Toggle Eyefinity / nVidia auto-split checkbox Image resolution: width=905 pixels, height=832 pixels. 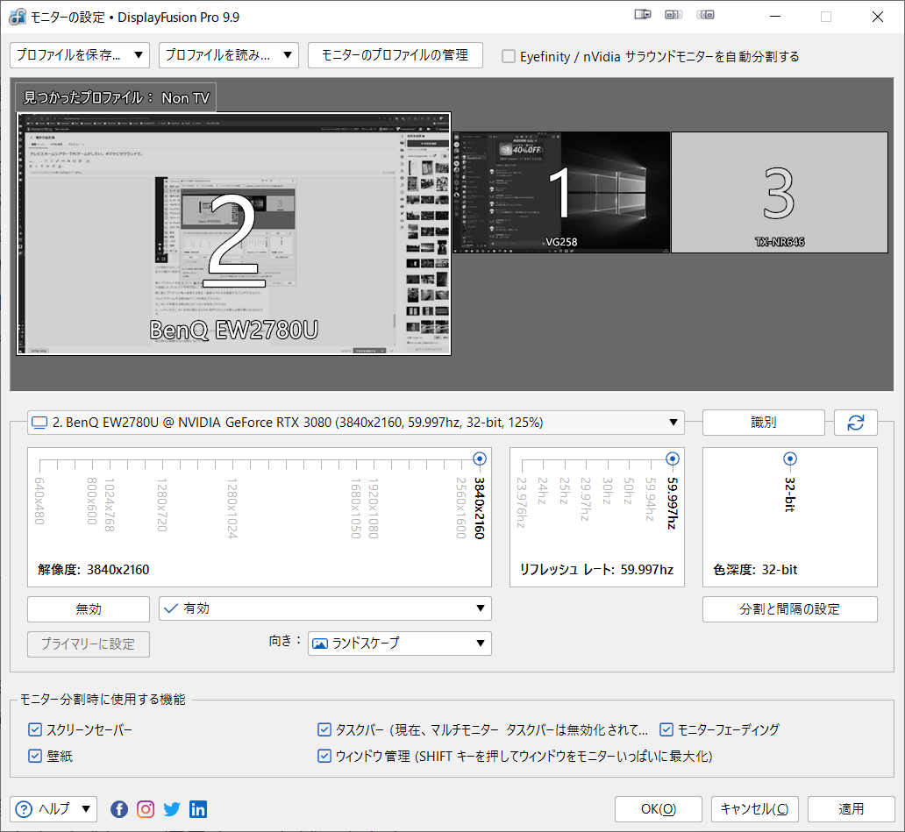coord(509,56)
